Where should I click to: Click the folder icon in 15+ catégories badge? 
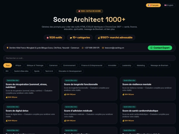point(71,38)
